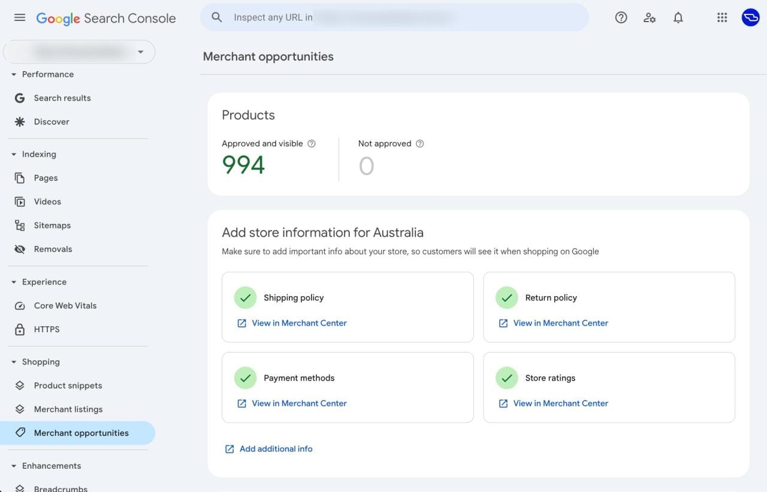
Task: Collapse the Indexing section
Action: [x=14, y=154]
